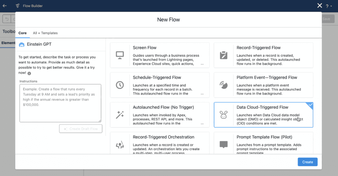Click the Data Cloud-Triggered Flow title
The height and width of the screenshot is (176, 338).
pos(262,107)
